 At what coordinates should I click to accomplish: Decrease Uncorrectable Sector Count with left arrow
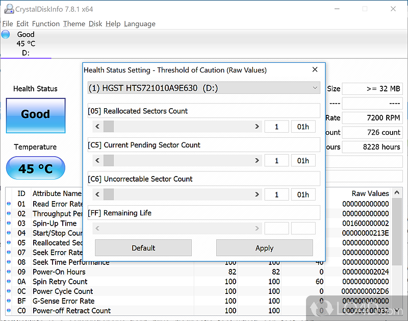click(x=97, y=194)
